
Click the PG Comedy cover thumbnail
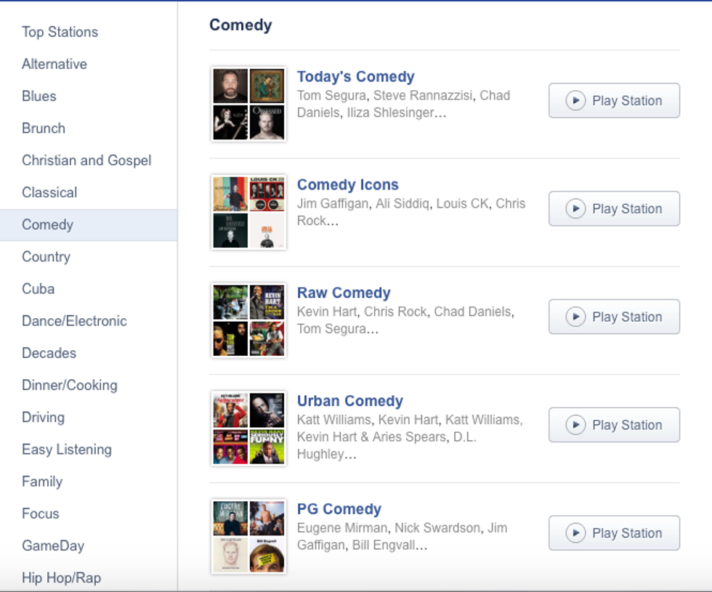(x=248, y=537)
